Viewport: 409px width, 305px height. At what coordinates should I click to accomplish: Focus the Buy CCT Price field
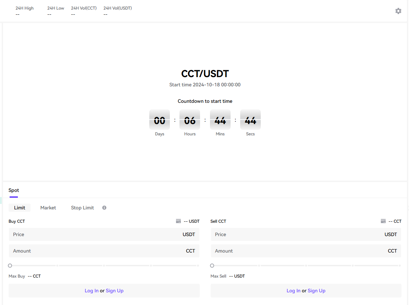(104, 234)
